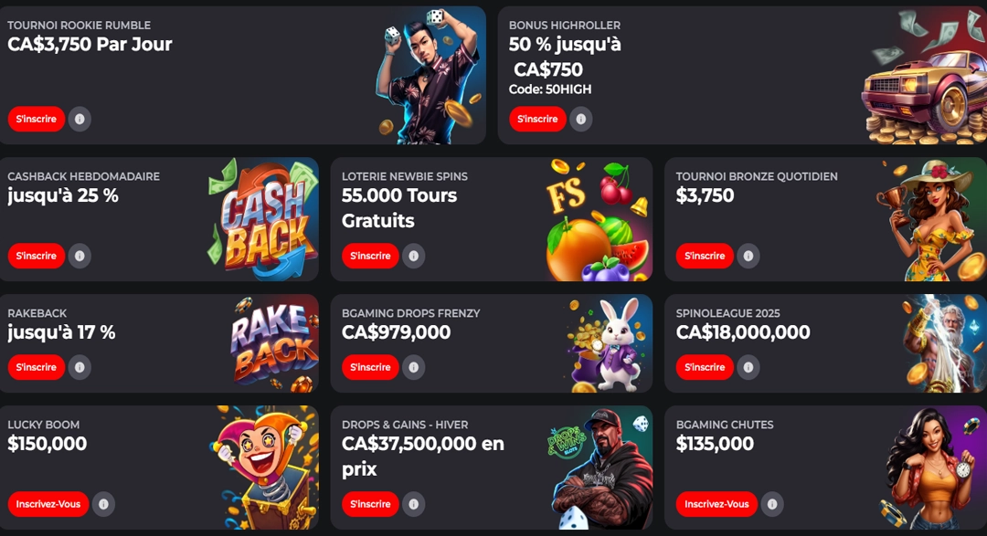The width and height of the screenshot is (987, 536).
Task: Select the Cash Back promo artwork
Action: click(x=264, y=219)
